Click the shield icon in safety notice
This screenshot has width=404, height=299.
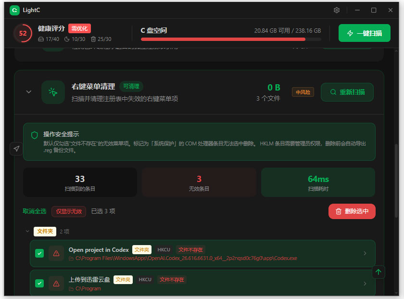coord(35,135)
